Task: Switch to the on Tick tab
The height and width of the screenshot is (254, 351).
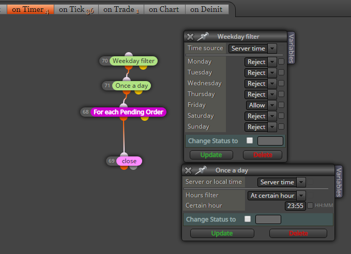Action: pos(76,9)
